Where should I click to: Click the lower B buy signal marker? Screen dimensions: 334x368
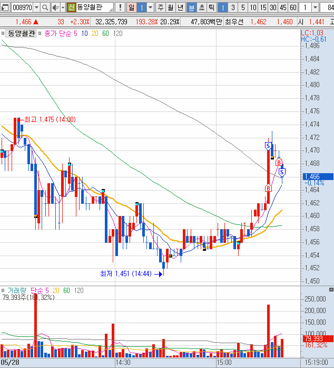[x=268, y=187]
